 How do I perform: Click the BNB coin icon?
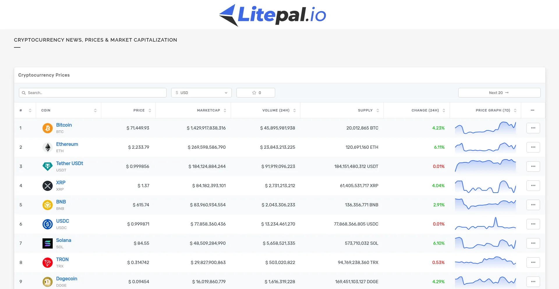47,205
